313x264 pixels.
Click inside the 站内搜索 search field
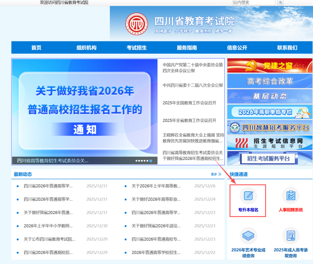pos(254,3)
